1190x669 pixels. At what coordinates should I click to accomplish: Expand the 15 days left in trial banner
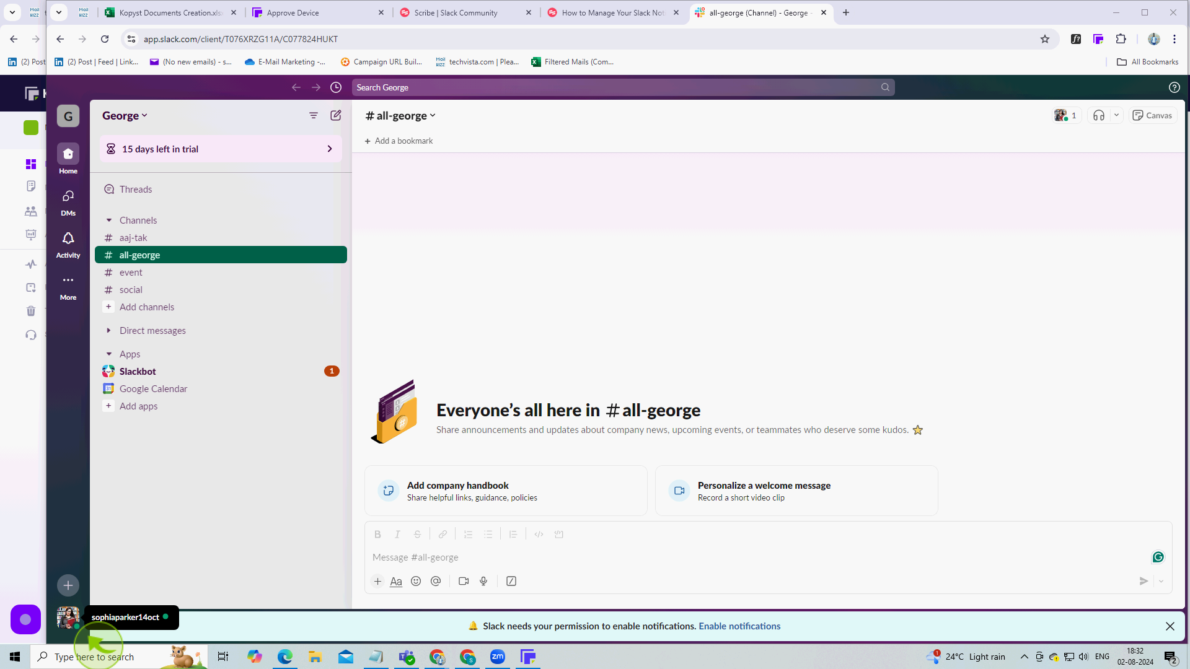221,149
